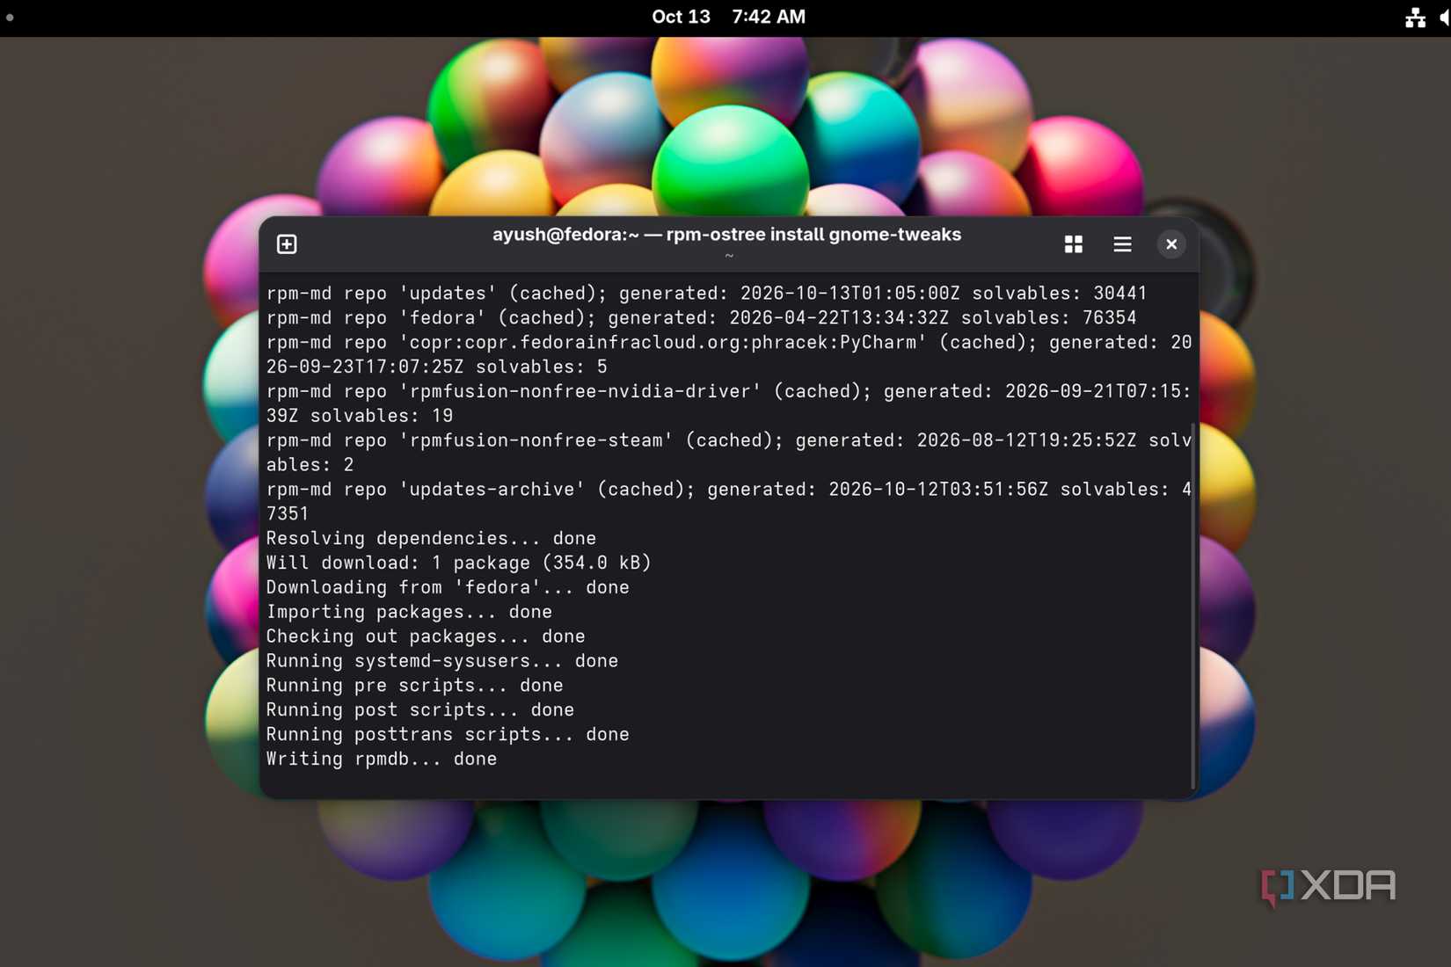Open a new terminal tab

[x=287, y=244]
